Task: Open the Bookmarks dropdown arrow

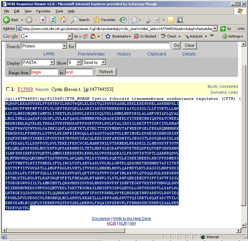Action: click(x=130, y=37)
